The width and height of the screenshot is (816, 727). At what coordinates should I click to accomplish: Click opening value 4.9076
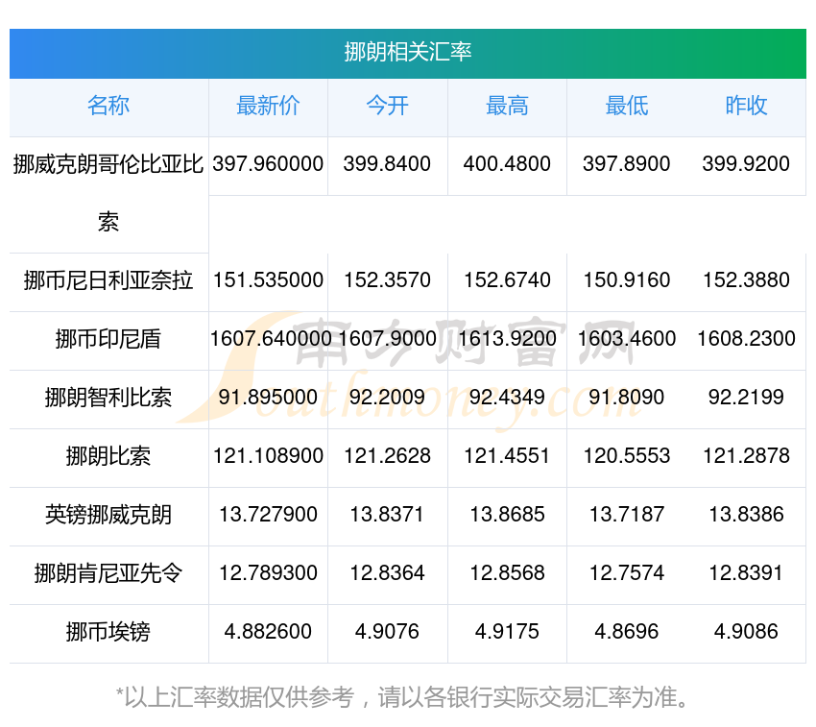click(387, 632)
